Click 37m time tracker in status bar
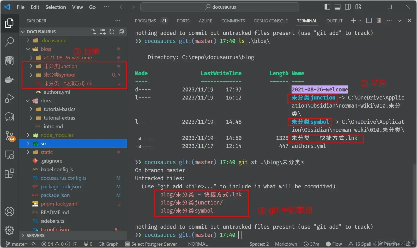This screenshot has height=248, width=417. [311, 244]
